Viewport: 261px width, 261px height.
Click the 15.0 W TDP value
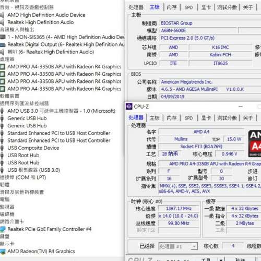click(234, 139)
